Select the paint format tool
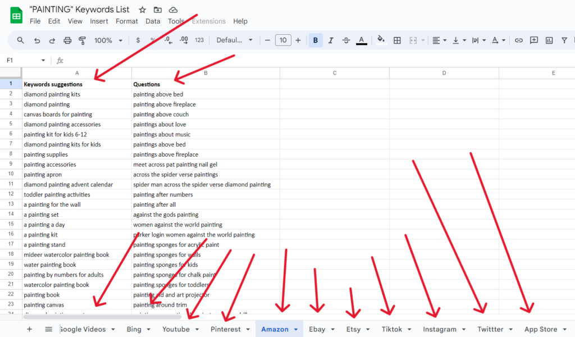Image resolution: width=575 pixels, height=337 pixels. 82,40
